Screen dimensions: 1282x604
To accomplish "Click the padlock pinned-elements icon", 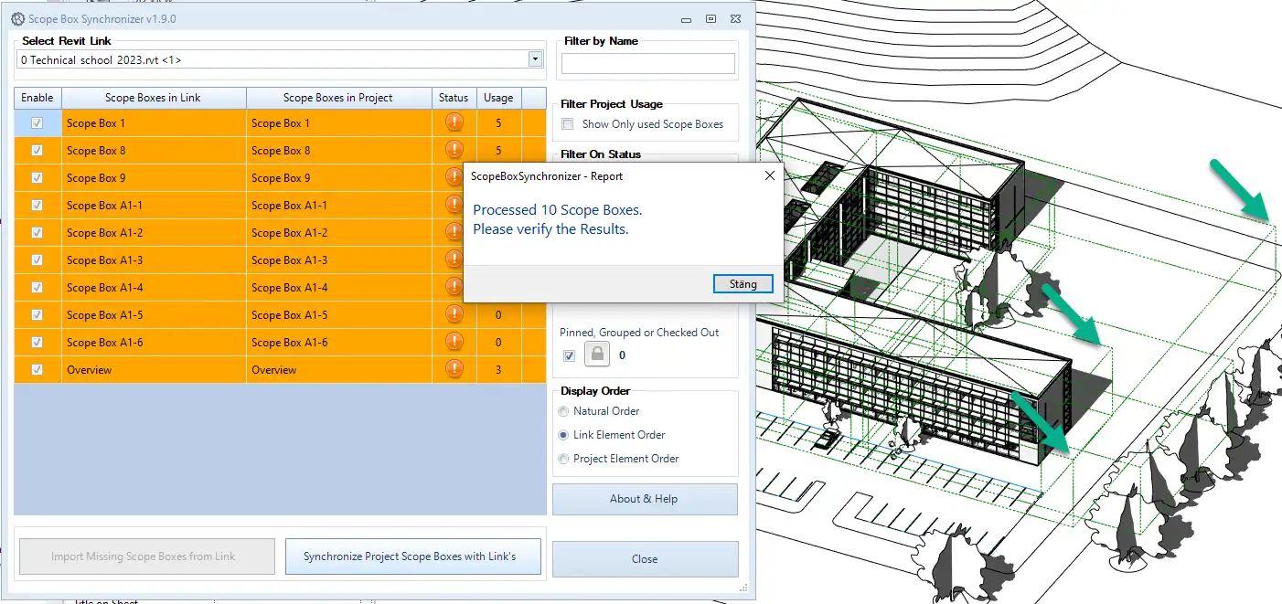I will (597, 355).
